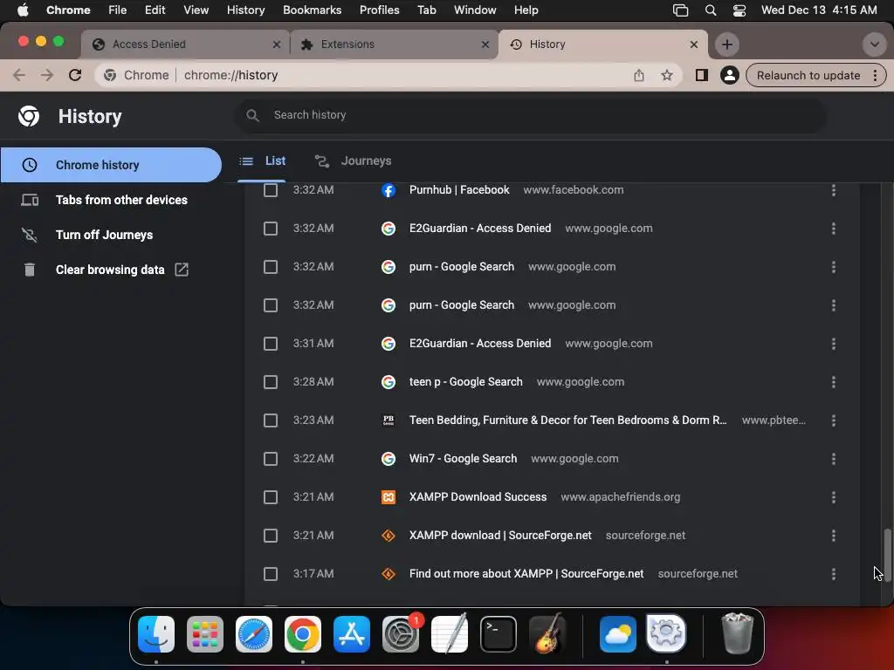Launch Safari from the dock
This screenshot has width=894, height=670.
coord(254,633)
